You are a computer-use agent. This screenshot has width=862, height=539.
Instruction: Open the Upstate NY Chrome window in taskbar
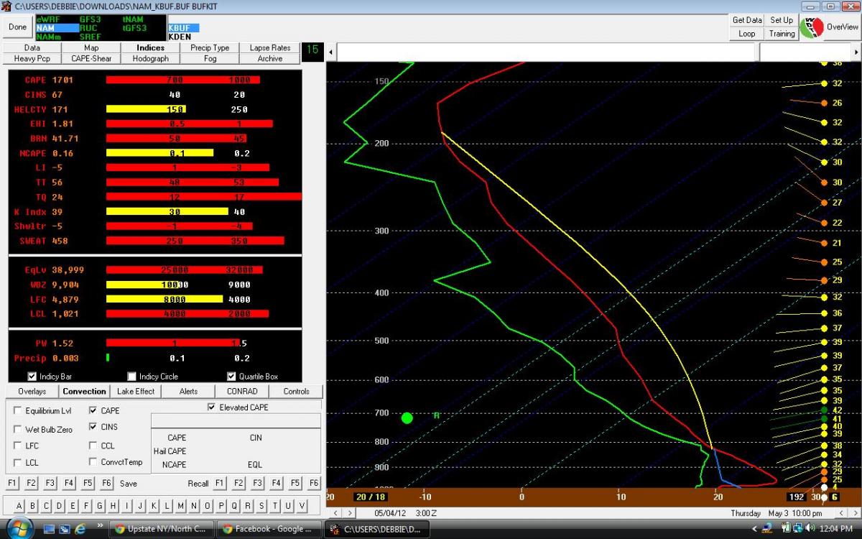coord(162,529)
